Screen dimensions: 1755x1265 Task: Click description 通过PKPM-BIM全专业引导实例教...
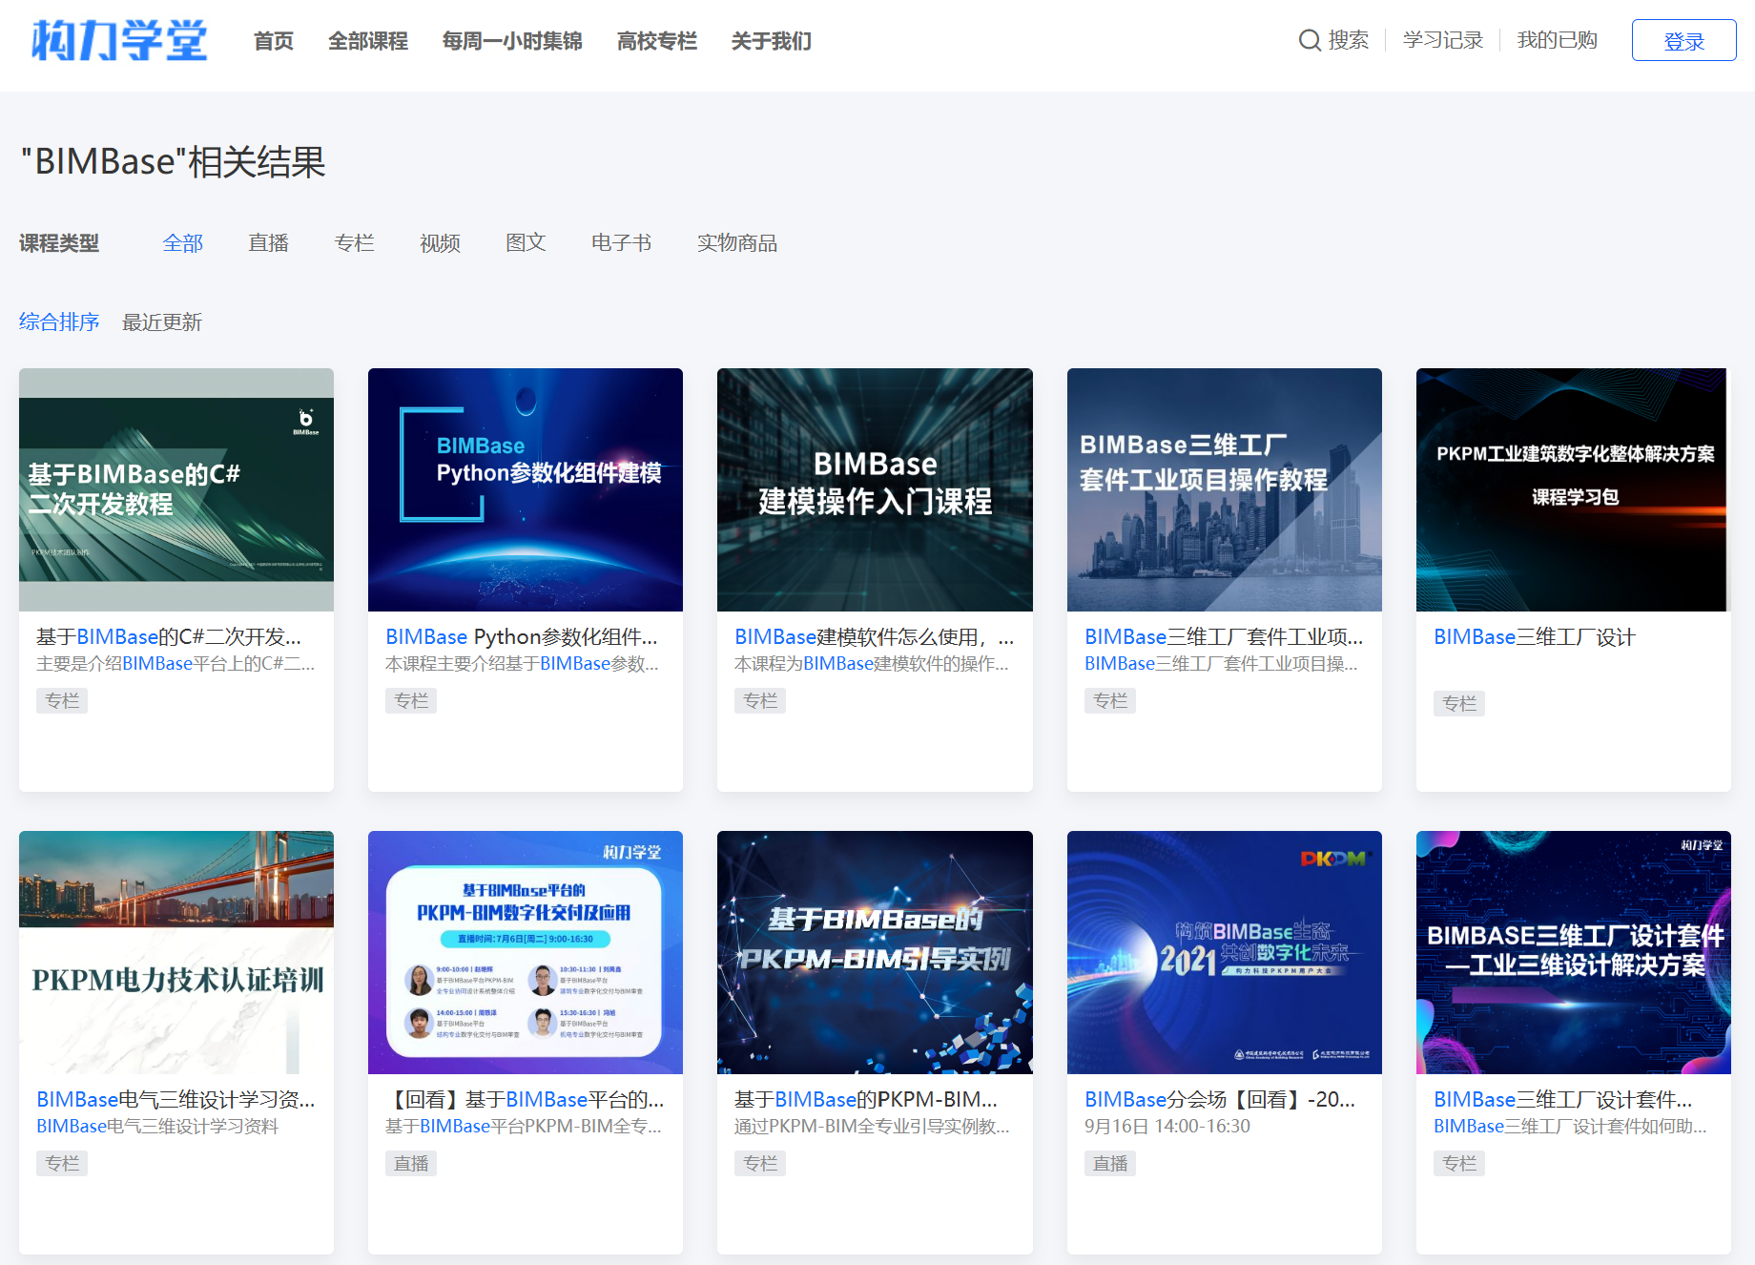pos(872,1126)
